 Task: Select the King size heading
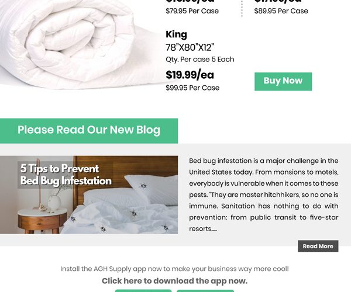coord(176,34)
